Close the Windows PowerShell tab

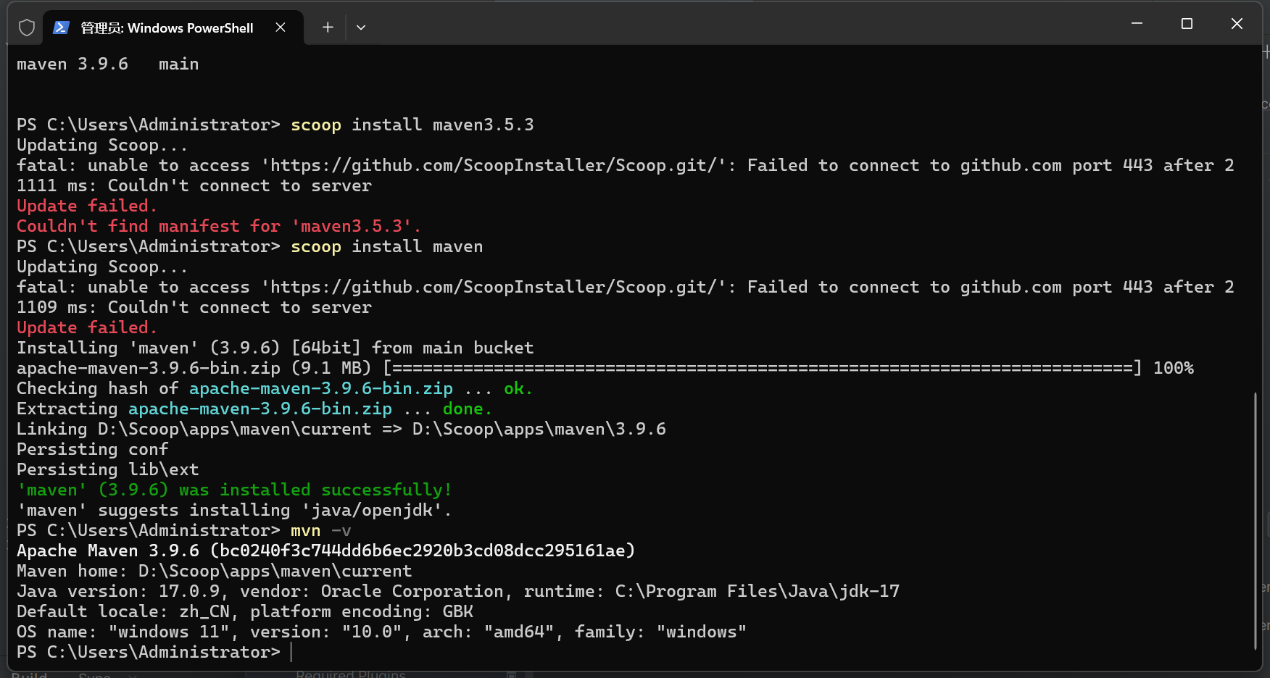[x=281, y=28]
